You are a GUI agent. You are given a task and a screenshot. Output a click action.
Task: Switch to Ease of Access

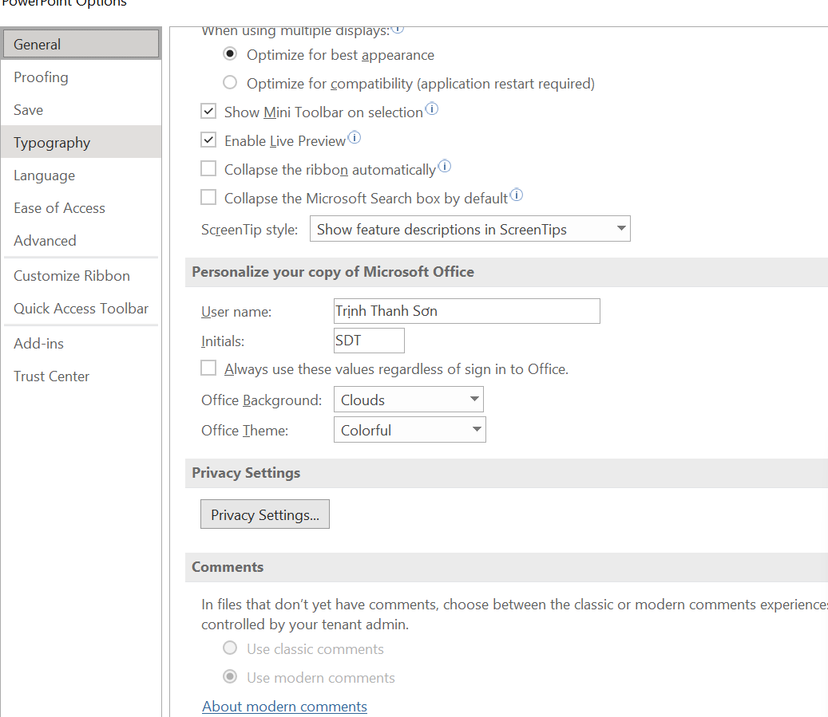(81, 208)
